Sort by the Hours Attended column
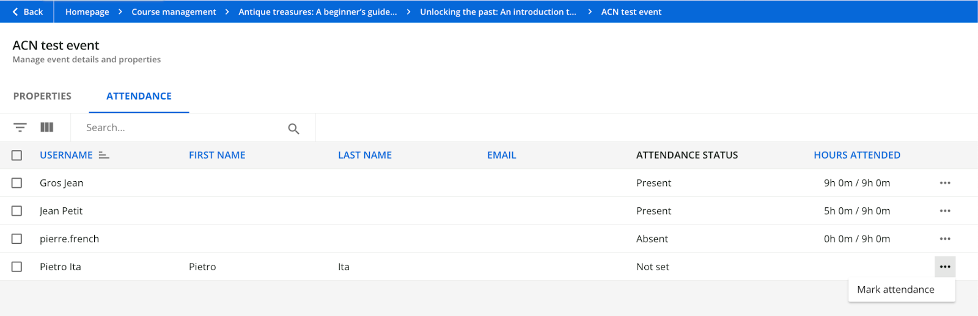The width and height of the screenshot is (978, 316). pyautogui.click(x=856, y=156)
